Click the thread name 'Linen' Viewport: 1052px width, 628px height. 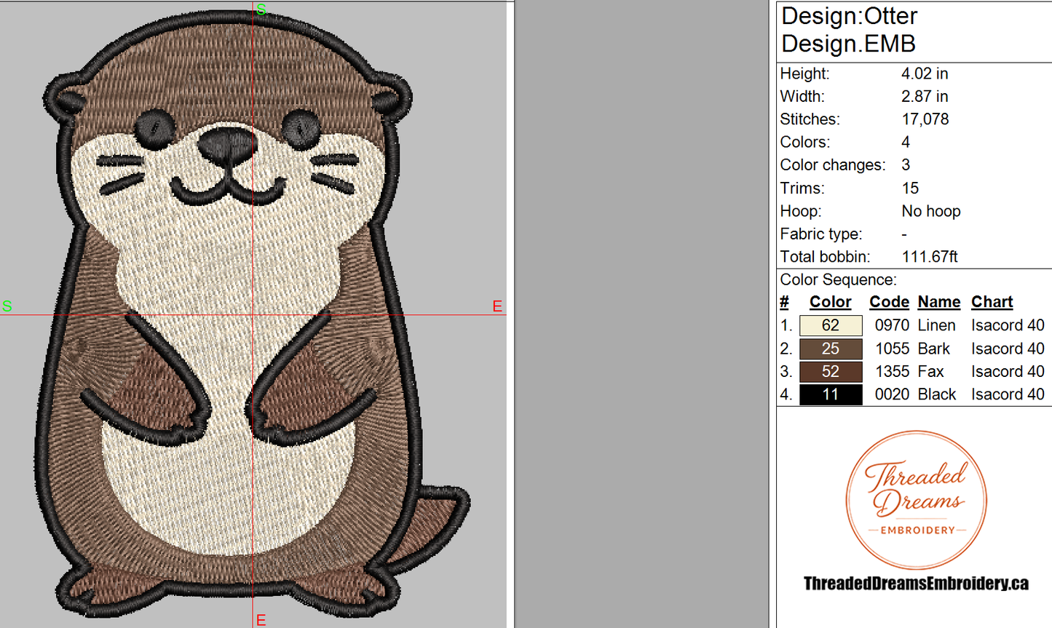coord(936,325)
